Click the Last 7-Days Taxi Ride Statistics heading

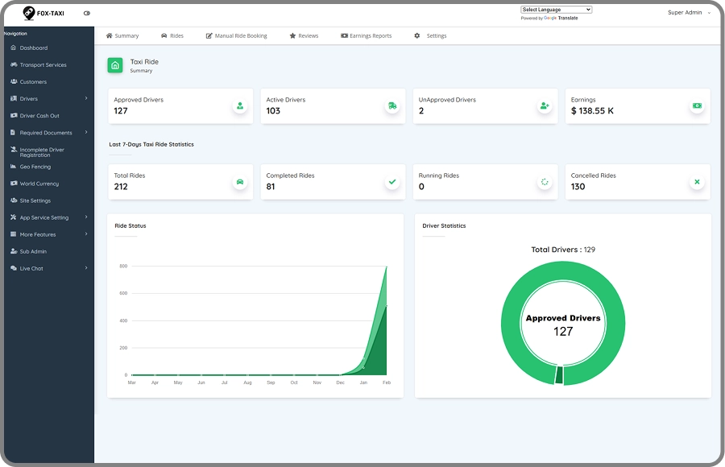(x=151, y=144)
